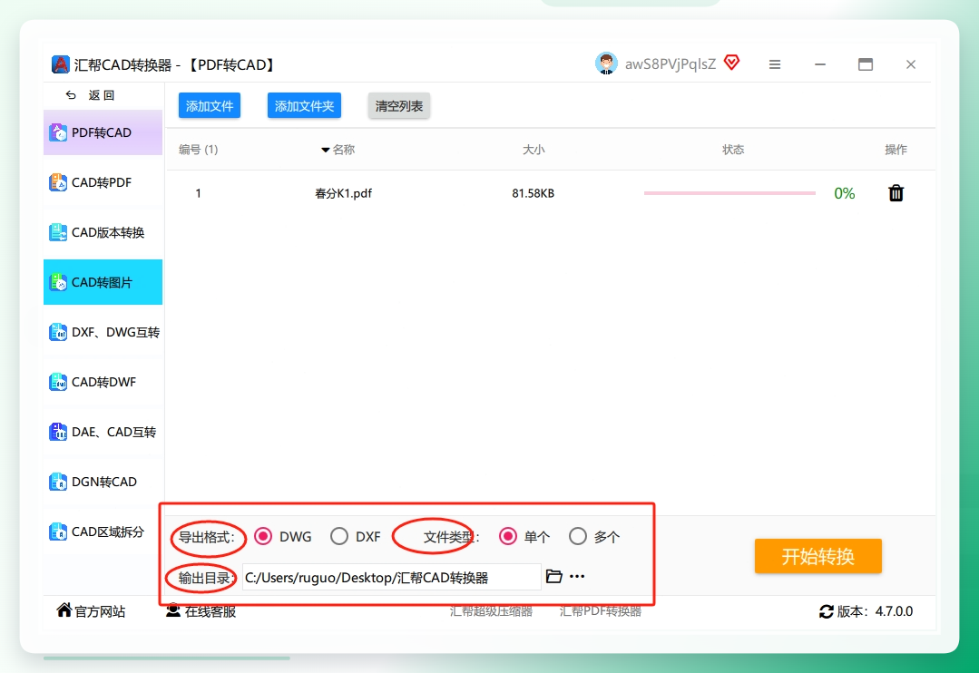Click the username awS8PVjPqlsZ
This screenshot has width=979, height=673.
(x=670, y=63)
